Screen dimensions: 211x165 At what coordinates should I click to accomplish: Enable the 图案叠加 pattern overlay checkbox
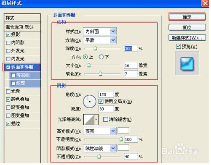tap(8, 116)
